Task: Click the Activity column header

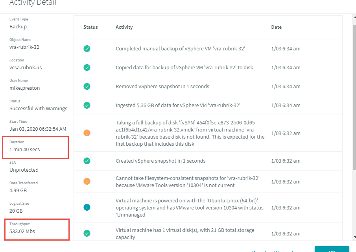Action: [x=124, y=27]
